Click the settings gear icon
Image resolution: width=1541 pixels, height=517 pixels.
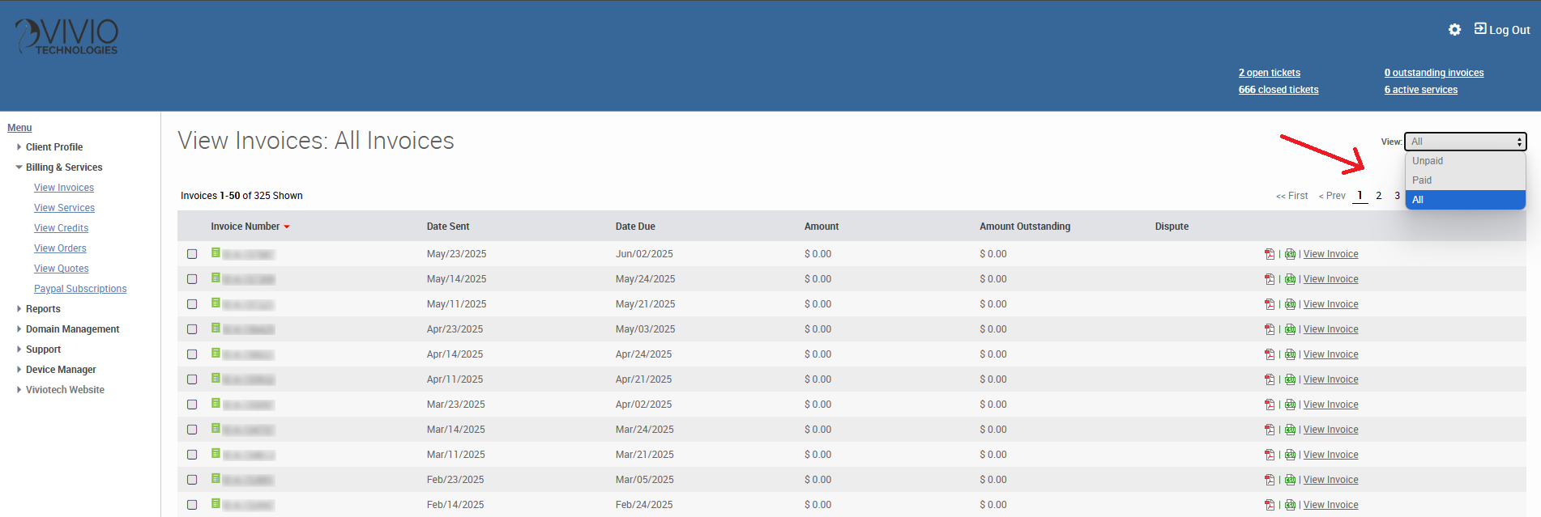pos(1454,30)
